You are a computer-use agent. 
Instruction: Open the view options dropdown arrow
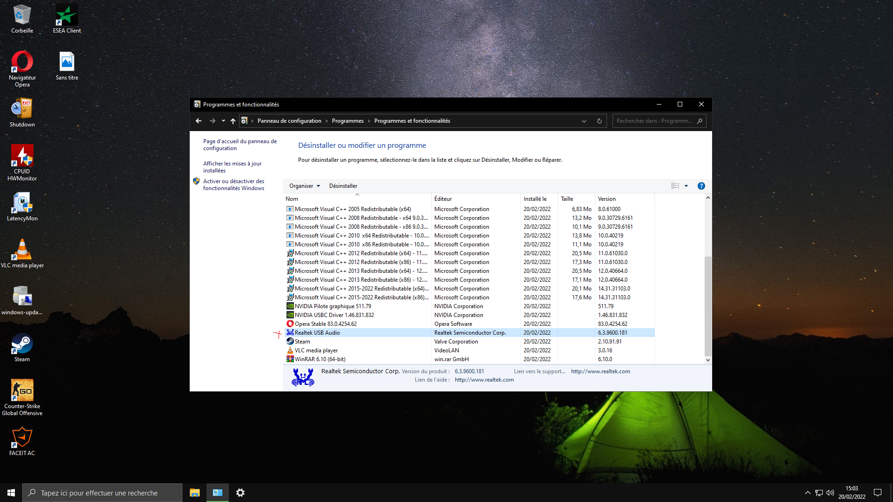pyautogui.click(x=686, y=185)
